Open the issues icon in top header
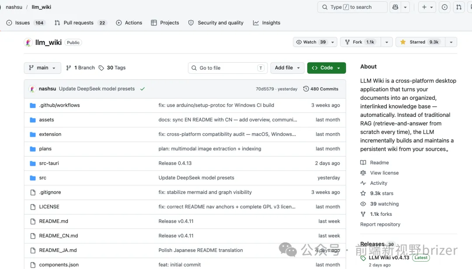 (444, 7)
